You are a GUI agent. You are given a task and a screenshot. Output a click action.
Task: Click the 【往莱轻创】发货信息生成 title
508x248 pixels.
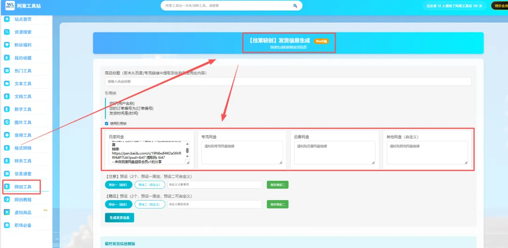click(x=279, y=41)
